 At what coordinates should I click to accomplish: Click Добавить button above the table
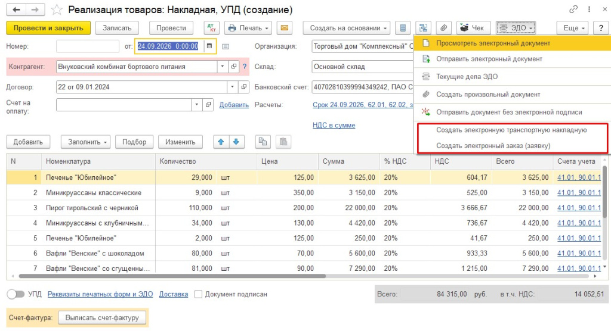pyautogui.click(x=28, y=142)
